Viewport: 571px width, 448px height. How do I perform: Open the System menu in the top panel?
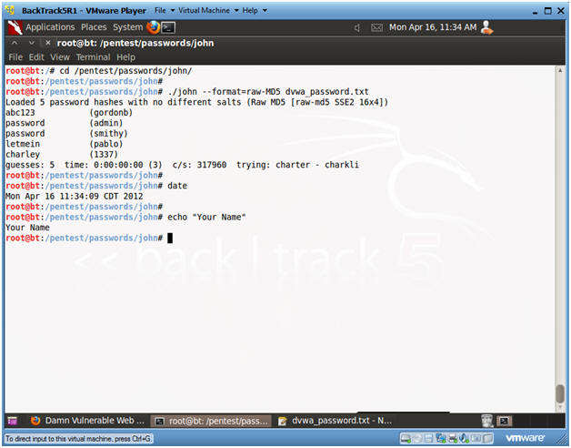pyautogui.click(x=128, y=27)
